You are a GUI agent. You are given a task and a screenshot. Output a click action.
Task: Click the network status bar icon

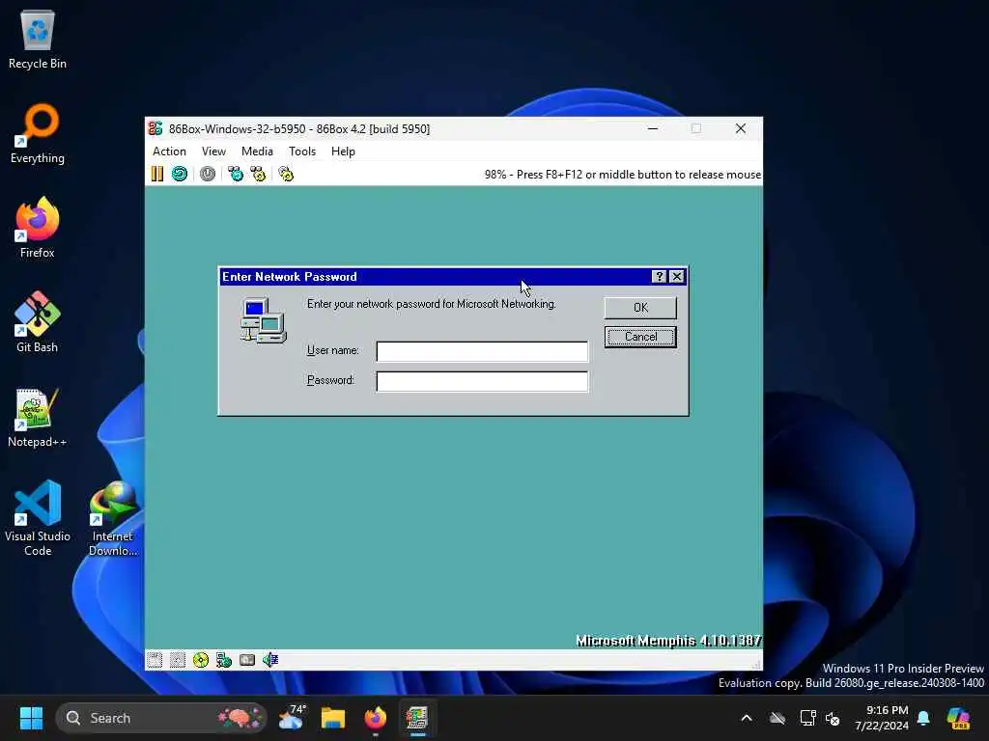[x=224, y=660]
